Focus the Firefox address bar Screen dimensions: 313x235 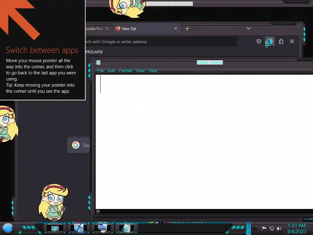point(161,42)
